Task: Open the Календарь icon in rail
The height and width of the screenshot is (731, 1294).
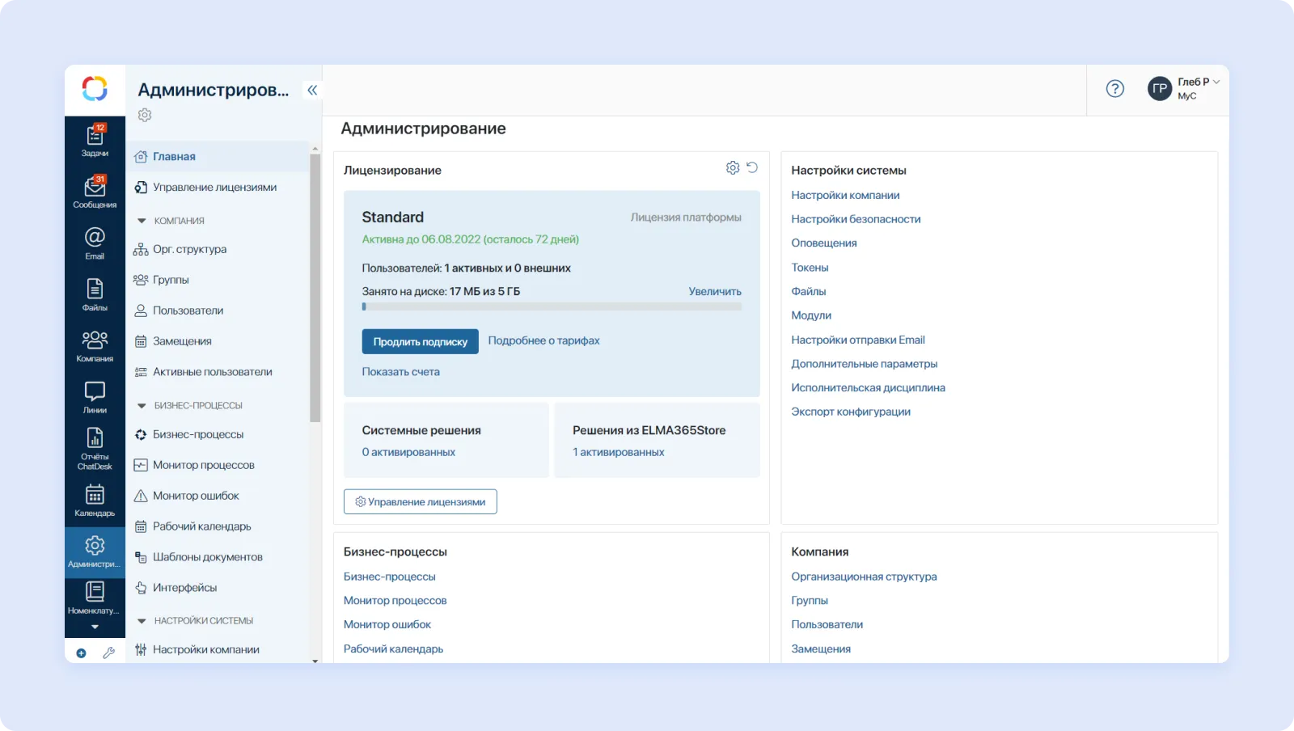Action: 95,500
